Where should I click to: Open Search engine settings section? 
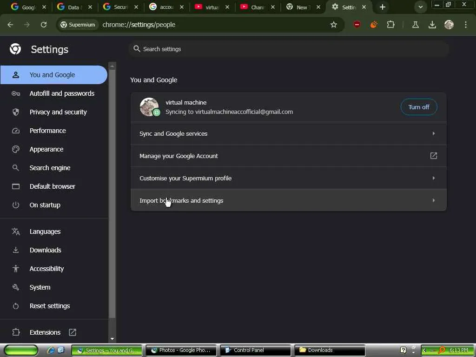pos(54,168)
